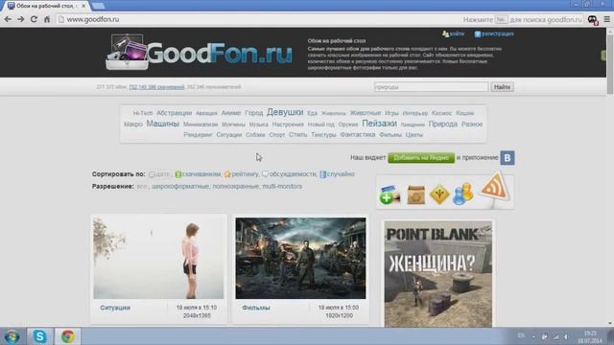Click the network icon in system tray
614x345 pixels.
tap(556, 336)
